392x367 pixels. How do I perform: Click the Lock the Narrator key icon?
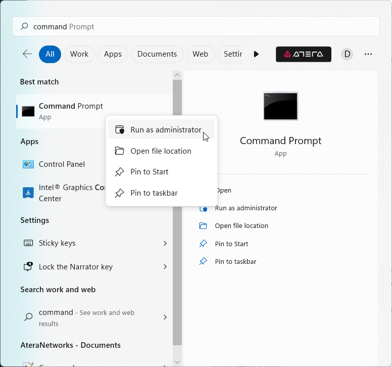point(28,267)
